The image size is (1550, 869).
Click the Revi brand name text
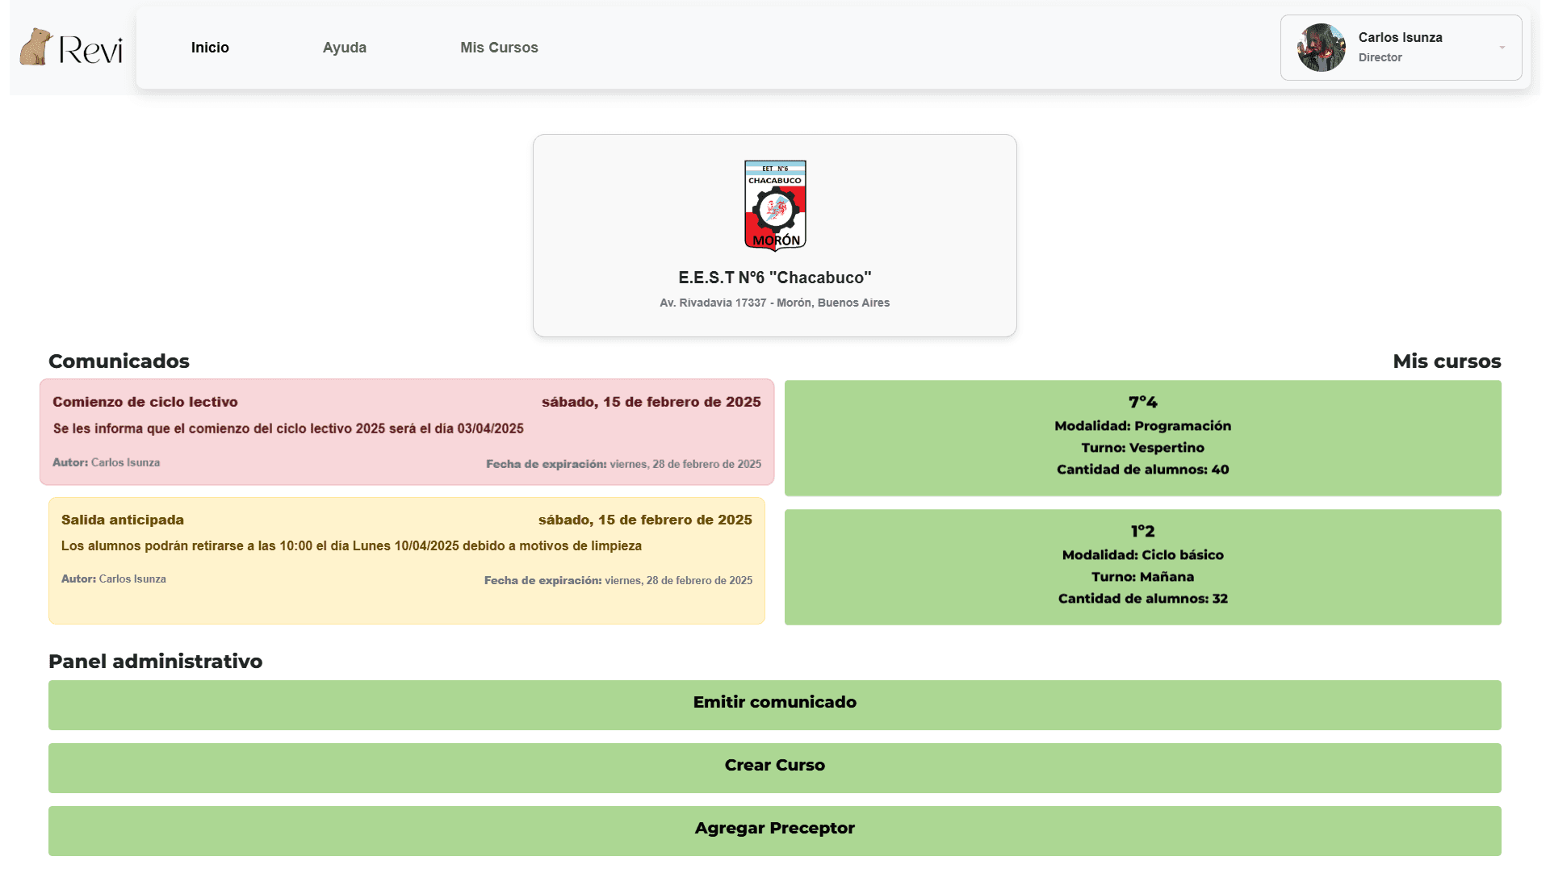[x=90, y=50]
